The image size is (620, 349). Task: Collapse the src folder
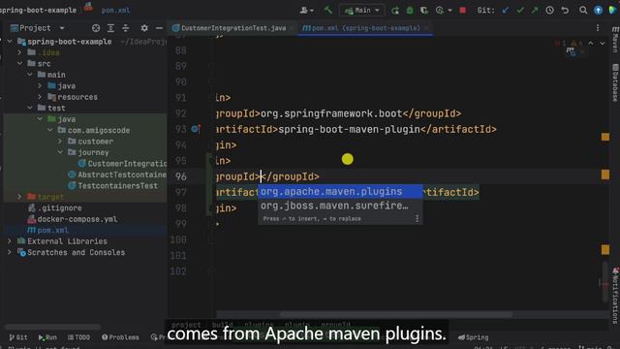(x=19, y=63)
